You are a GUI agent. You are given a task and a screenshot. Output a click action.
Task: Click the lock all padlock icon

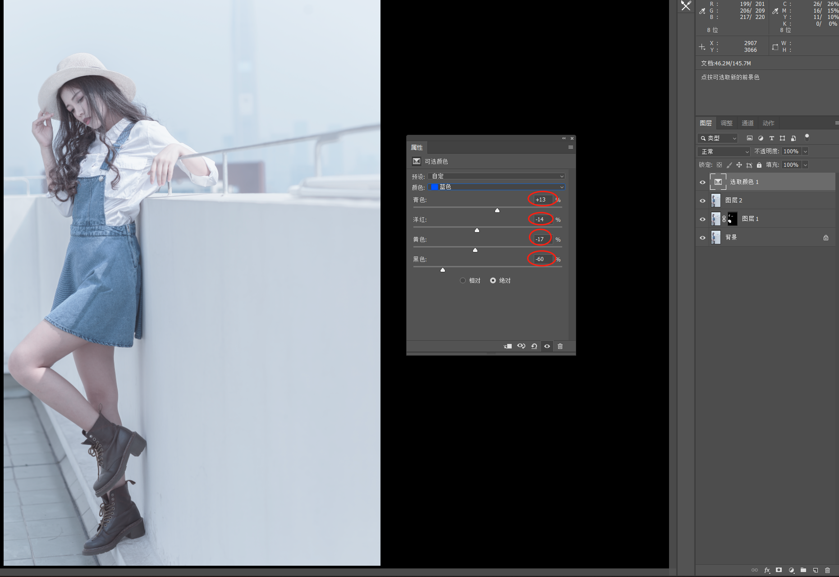759,165
